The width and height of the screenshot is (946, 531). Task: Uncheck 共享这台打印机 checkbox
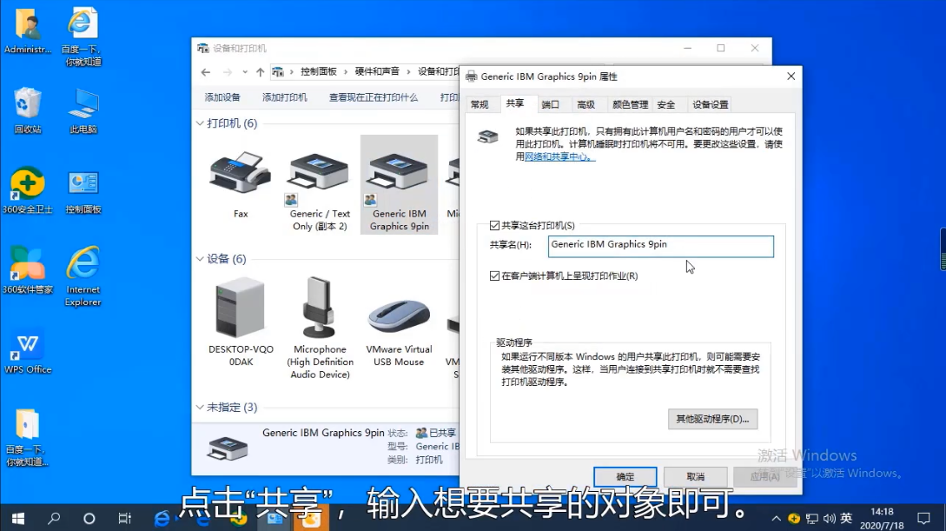495,226
